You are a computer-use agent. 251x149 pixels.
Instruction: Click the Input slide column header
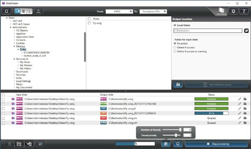[x=21, y=95]
